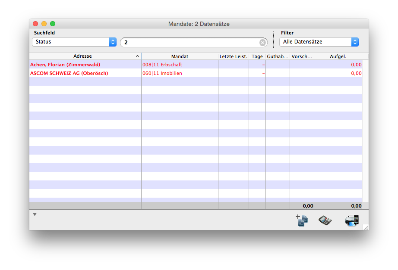Expand the bottom disclosure triangle
The height and width of the screenshot is (270, 398).
[x=35, y=214]
